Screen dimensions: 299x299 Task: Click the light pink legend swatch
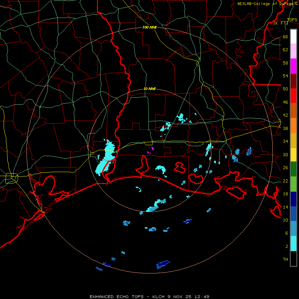(293, 51)
